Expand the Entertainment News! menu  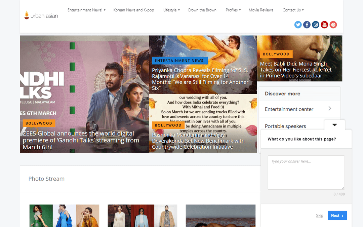click(86, 10)
